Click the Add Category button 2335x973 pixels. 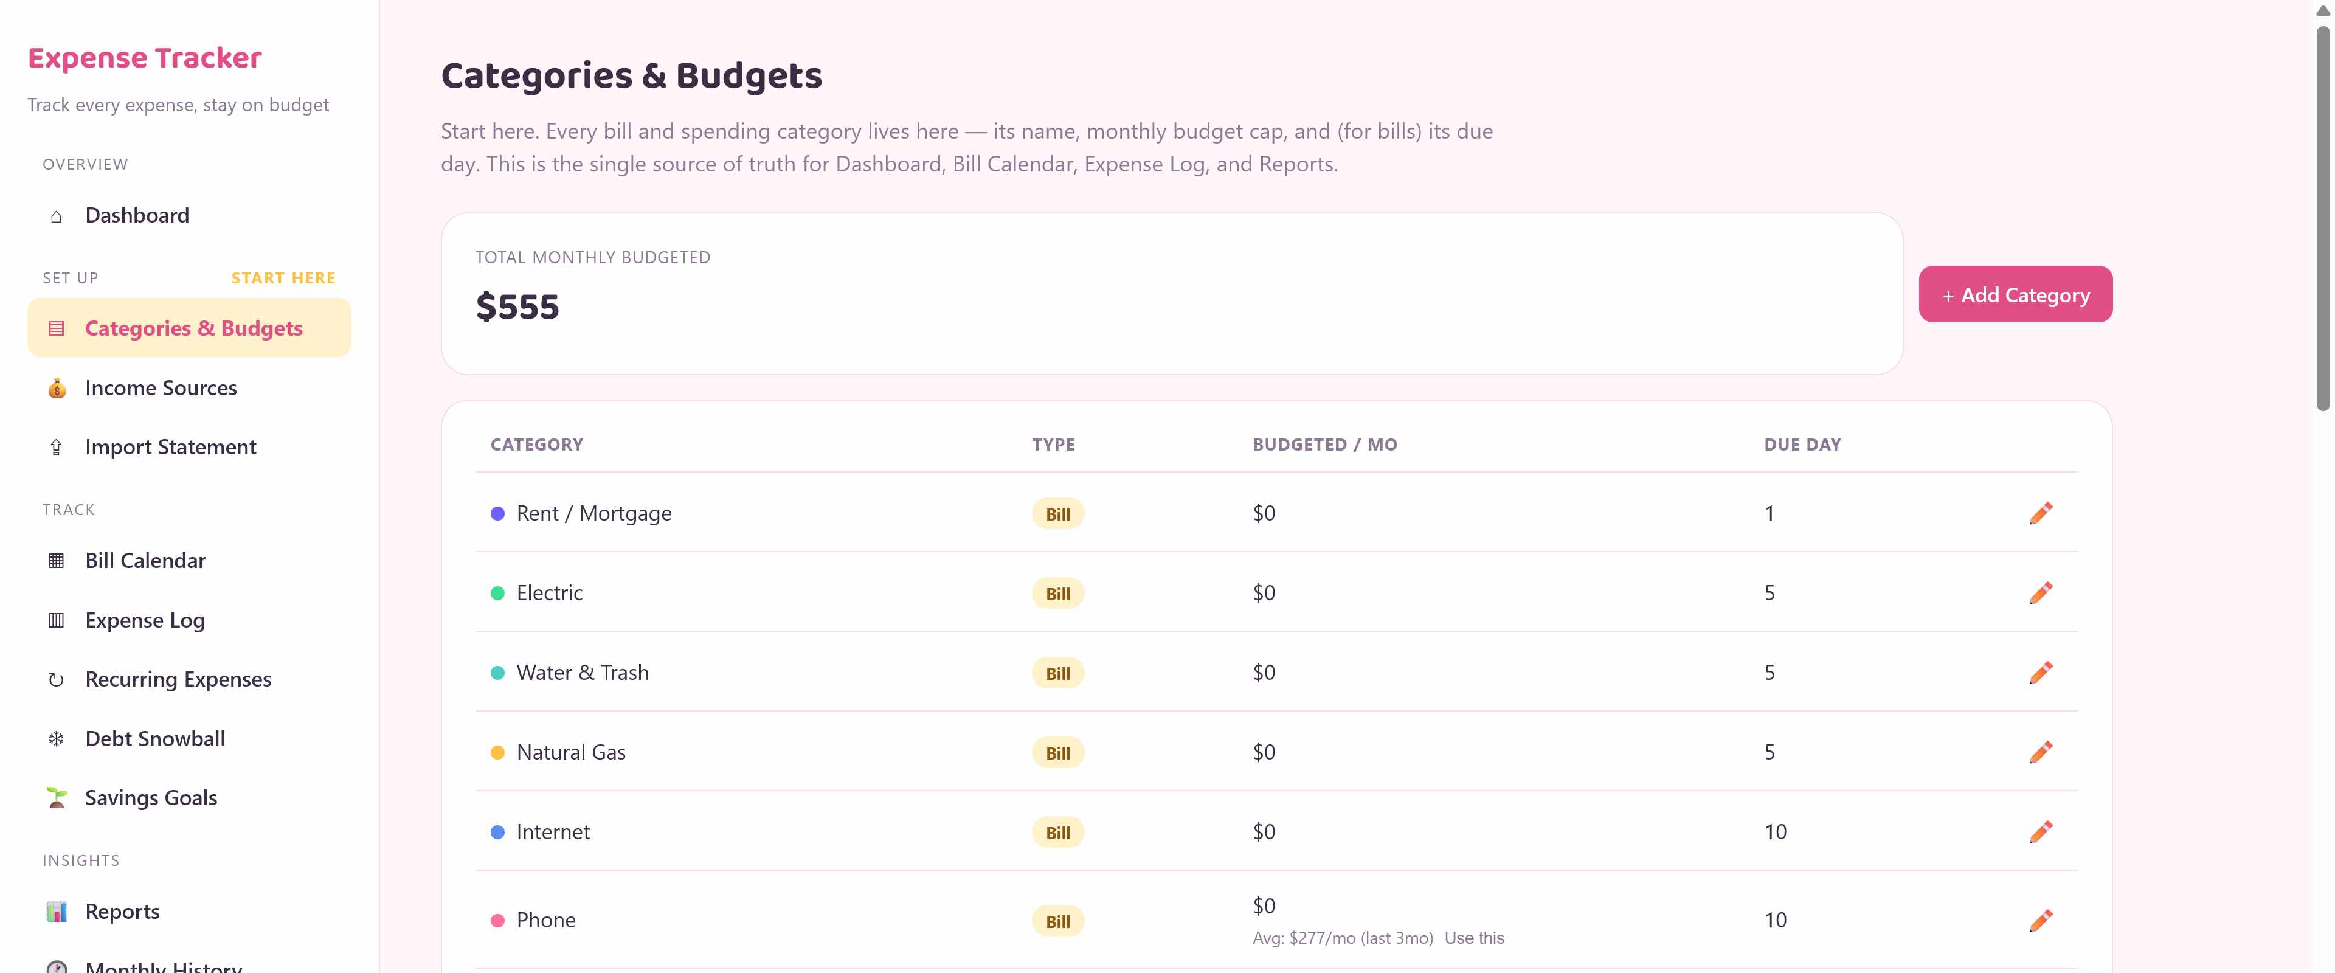click(2015, 295)
